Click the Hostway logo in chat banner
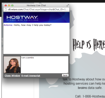Viewport: 105px width, 98px height. [x=22, y=18]
